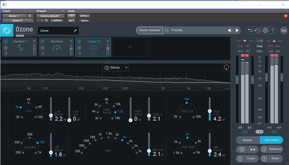289x165 pixels.
Task: Click the preset name edit pencil icon
Action: 75,31
